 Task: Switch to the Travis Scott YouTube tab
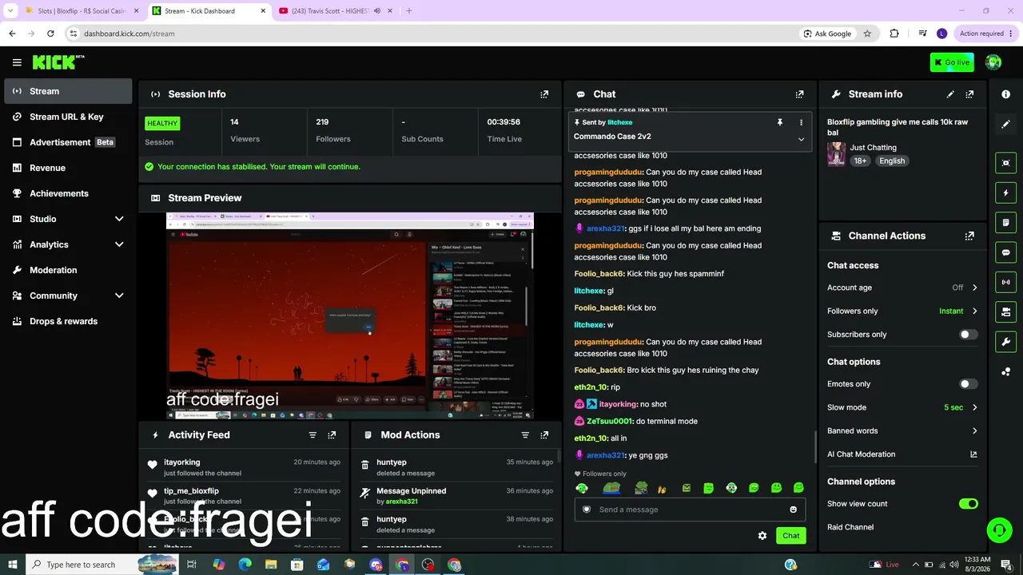335,11
